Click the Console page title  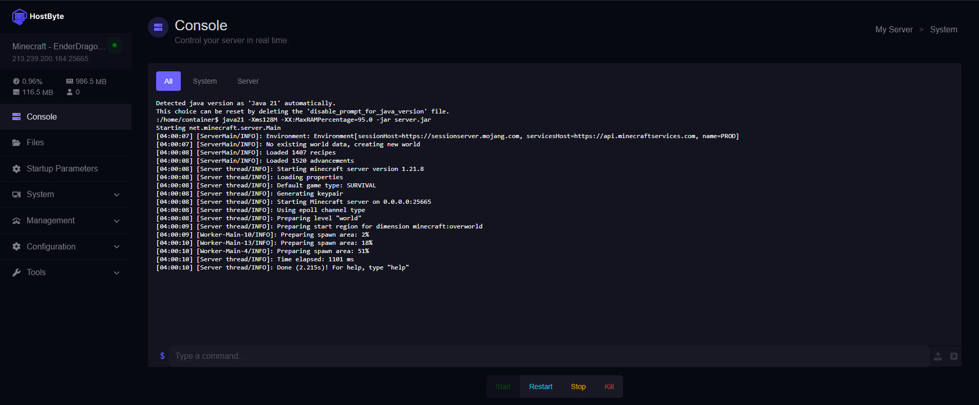201,25
